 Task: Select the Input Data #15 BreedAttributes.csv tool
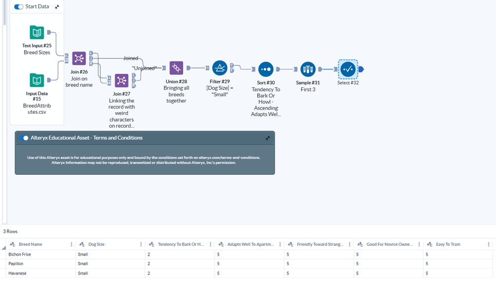(x=37, y=80)
